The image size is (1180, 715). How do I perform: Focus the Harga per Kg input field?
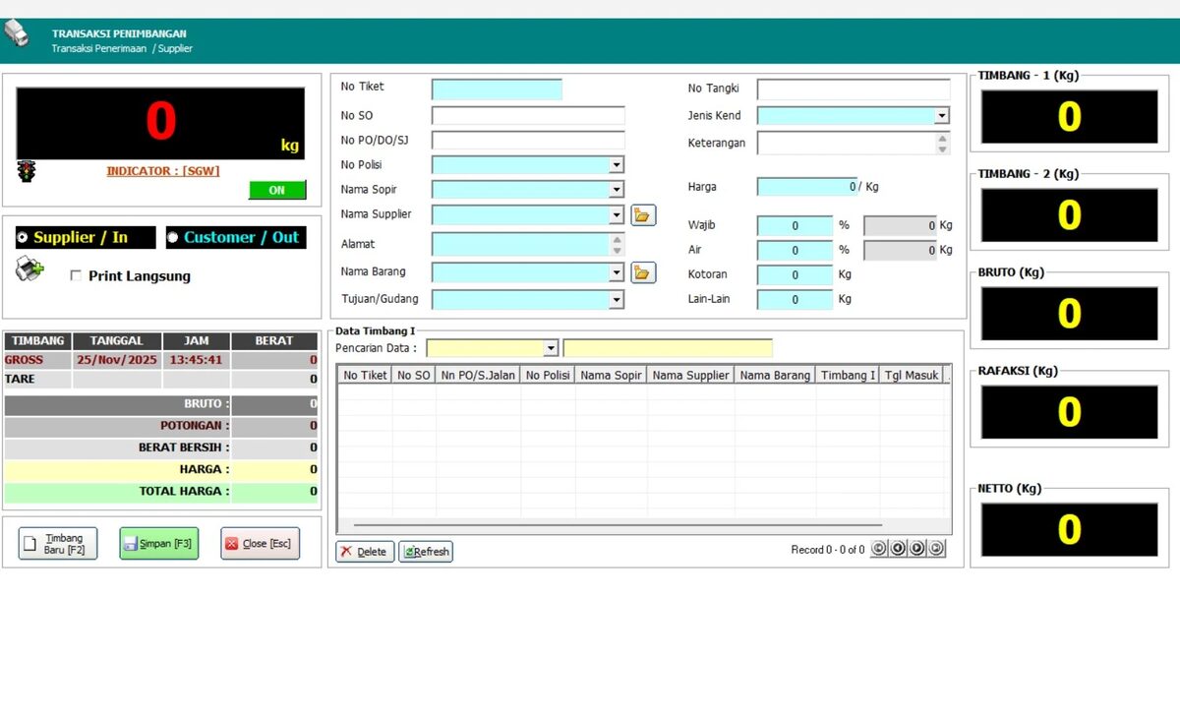coord(808,186)
